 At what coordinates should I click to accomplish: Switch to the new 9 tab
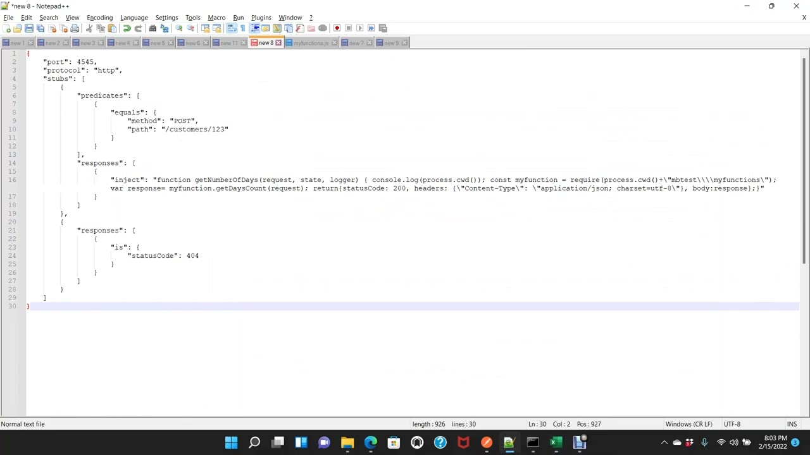(x=391, y=43)
